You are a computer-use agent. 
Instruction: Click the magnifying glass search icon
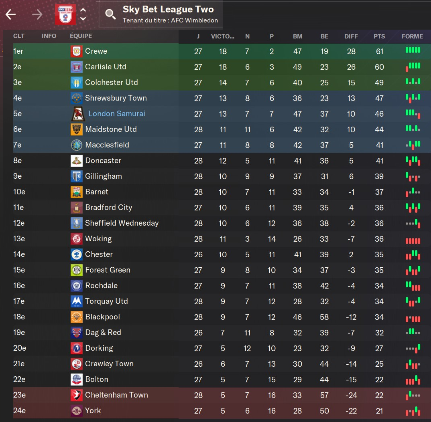[110, 15]
